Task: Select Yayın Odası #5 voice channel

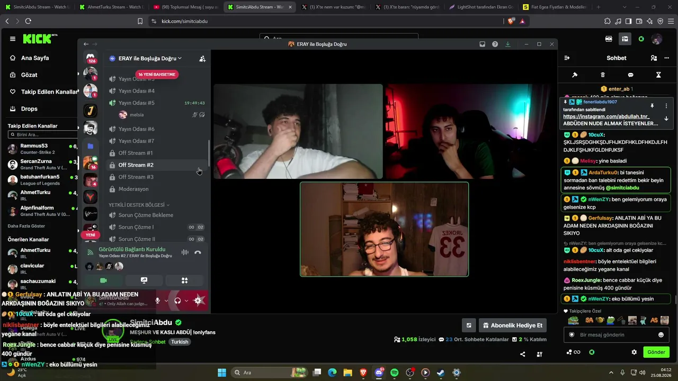Action: (157, 103)
